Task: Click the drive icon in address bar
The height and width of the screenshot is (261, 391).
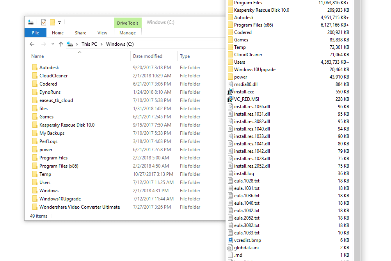Action: [70, 44]
